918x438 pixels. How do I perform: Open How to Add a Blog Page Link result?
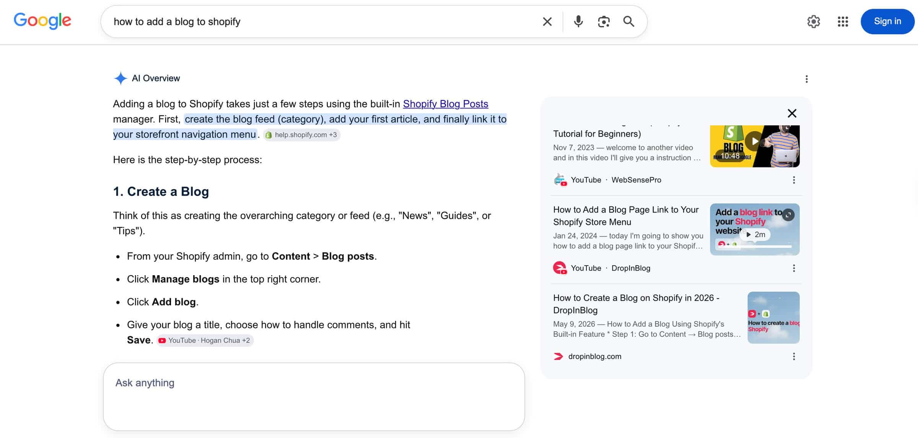tap(626, 216)
